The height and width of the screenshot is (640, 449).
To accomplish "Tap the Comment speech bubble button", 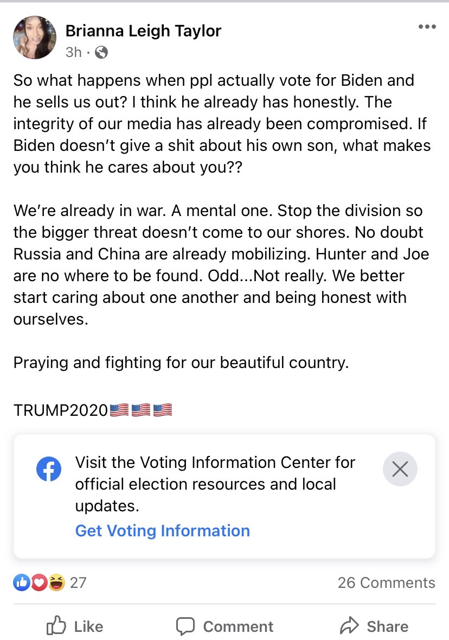I will (224, 626).
